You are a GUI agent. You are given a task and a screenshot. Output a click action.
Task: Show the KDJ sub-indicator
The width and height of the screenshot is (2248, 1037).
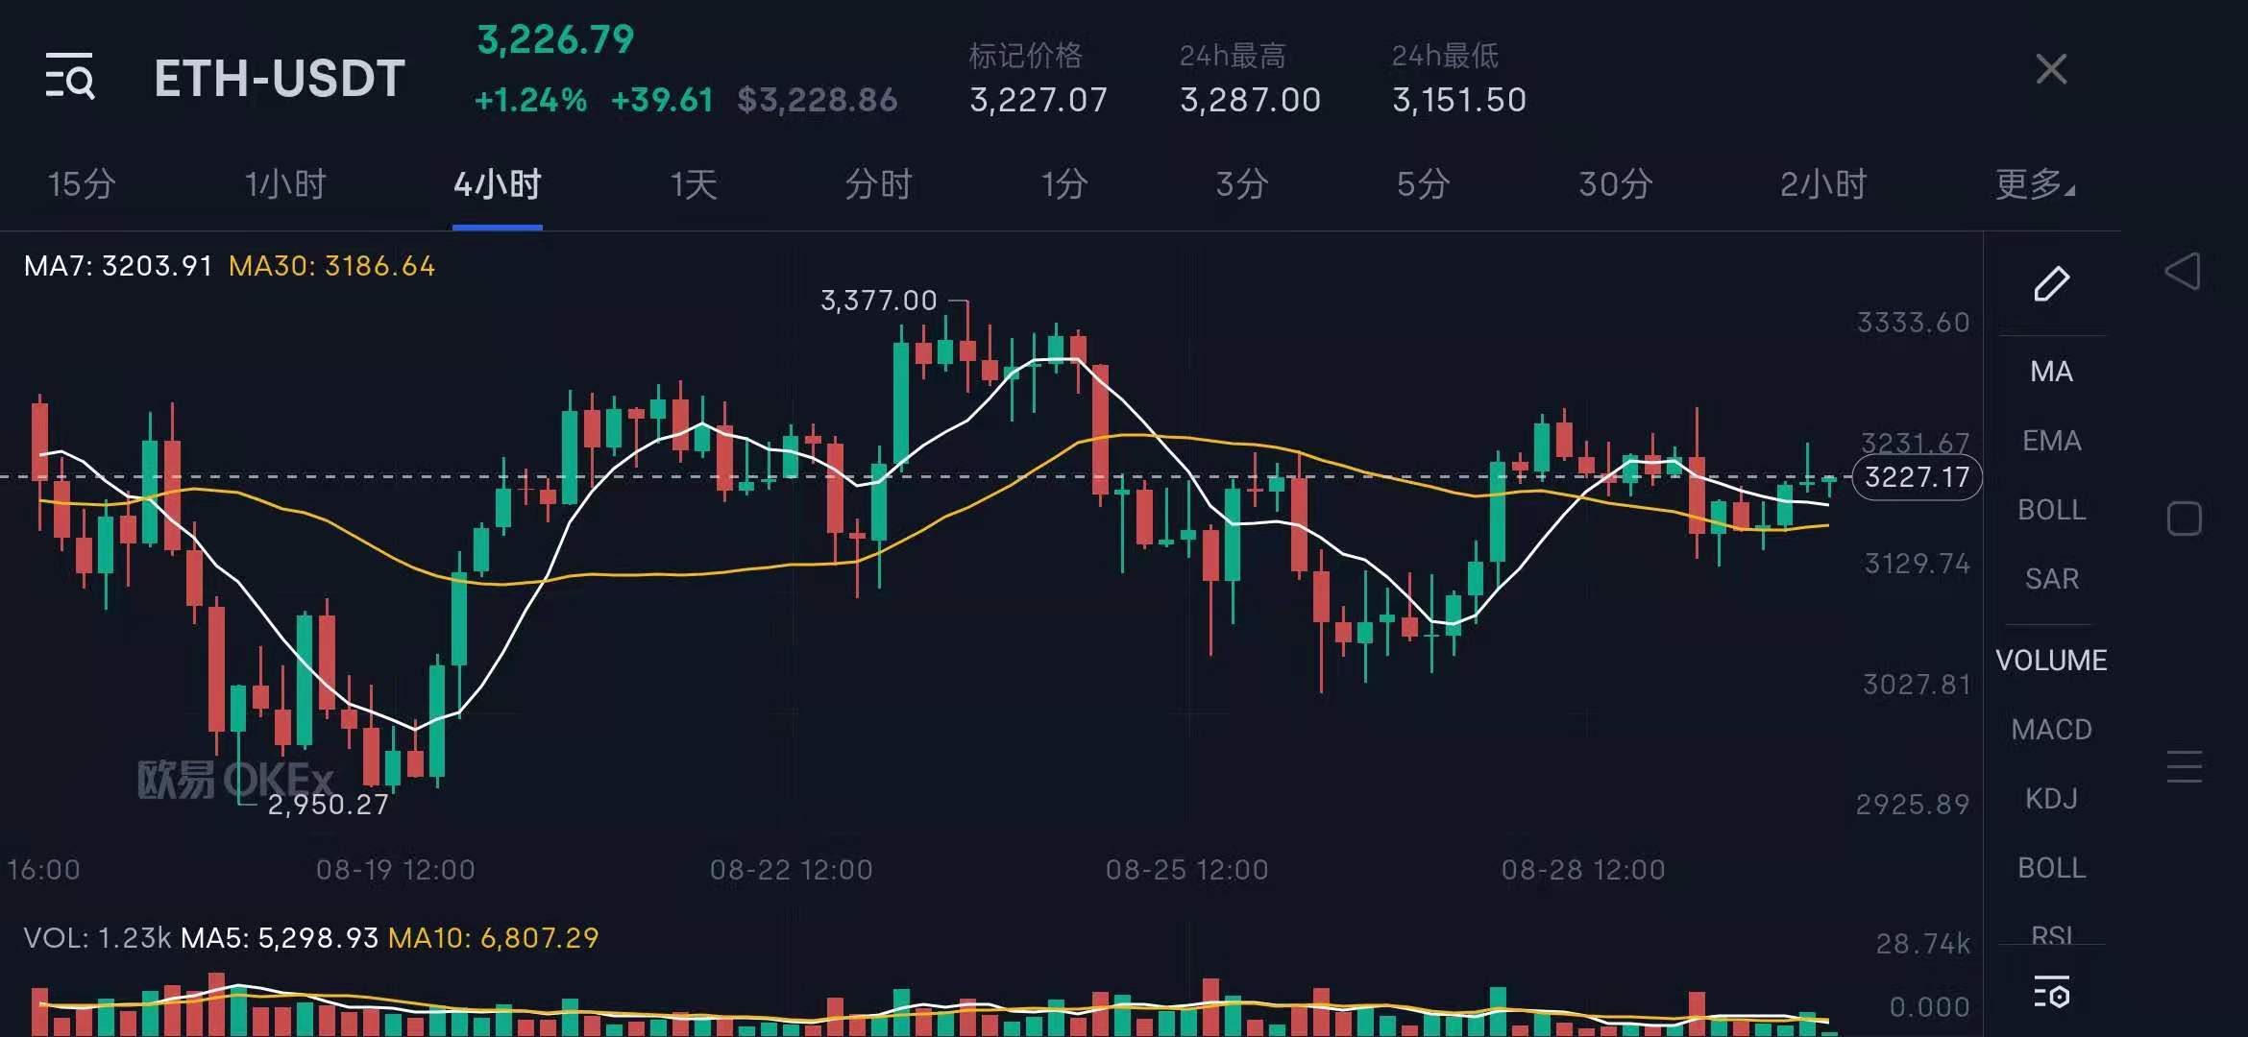pyautogui.click(x=2051, y=799)
